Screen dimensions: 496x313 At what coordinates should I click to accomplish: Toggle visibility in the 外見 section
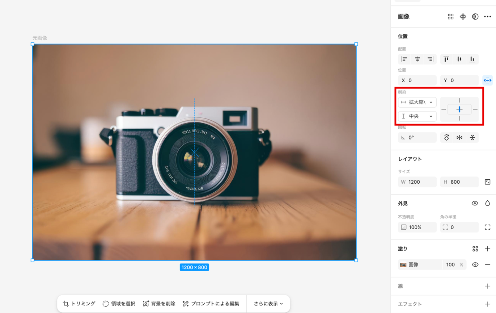[x=475, y=204]
